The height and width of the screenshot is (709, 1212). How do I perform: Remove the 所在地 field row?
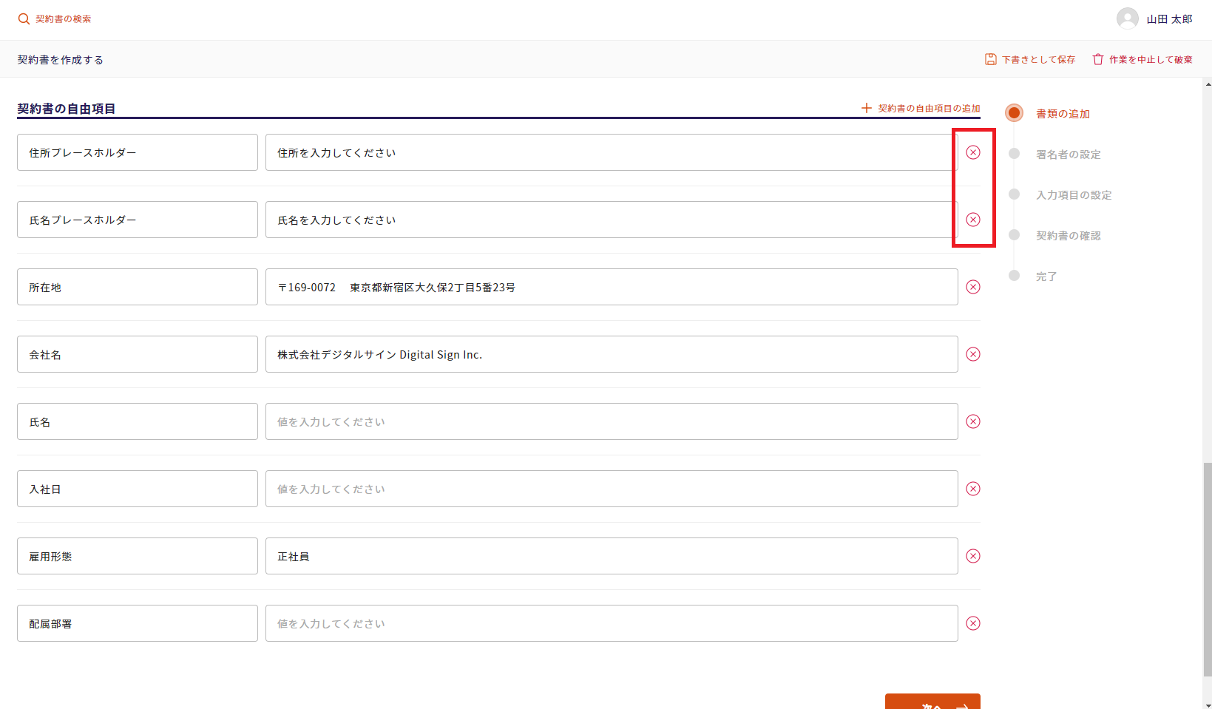click(x=973, y=287)
